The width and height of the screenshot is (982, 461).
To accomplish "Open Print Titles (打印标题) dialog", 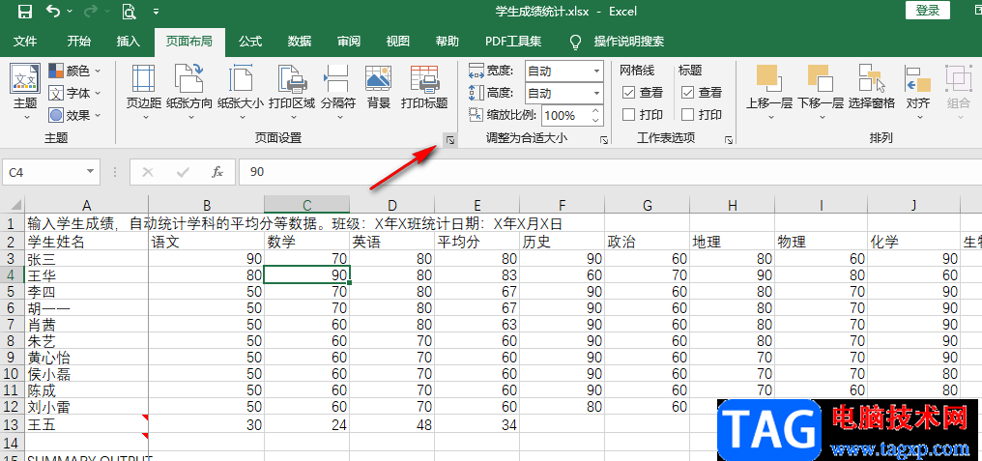I will pos(424,88).
